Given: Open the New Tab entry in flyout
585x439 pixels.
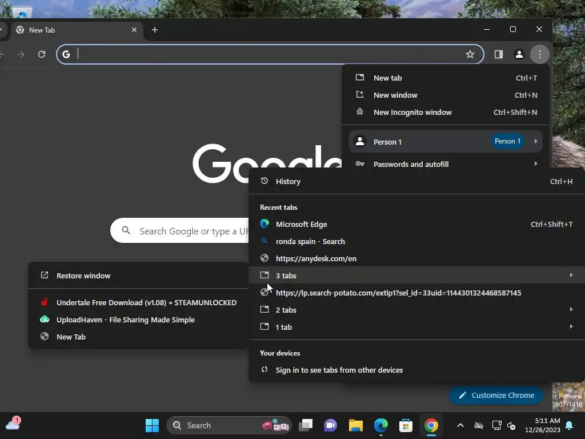Looking at the screenshot, I should click(138, 337).
